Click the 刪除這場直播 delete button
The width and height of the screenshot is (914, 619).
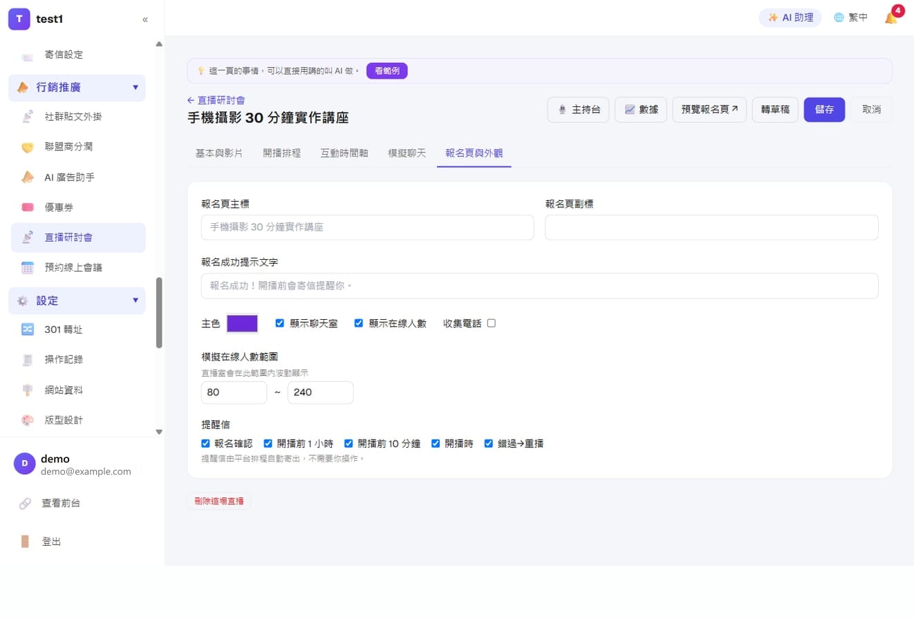[x=219, y=501]
